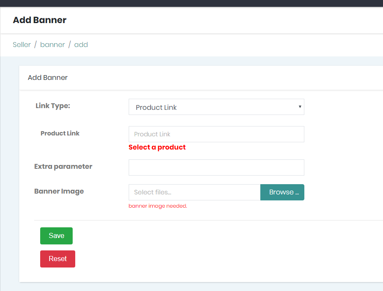
Task: Click the add breadcrumb link
Action: tap(81, 45)
